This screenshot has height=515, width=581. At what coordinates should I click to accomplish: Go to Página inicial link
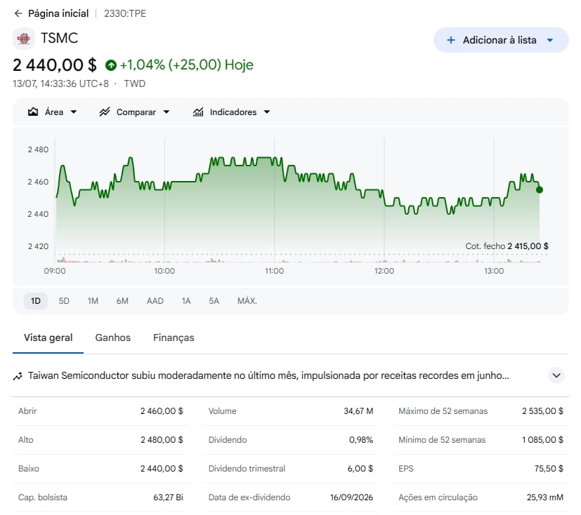click(x=58, y=14)
